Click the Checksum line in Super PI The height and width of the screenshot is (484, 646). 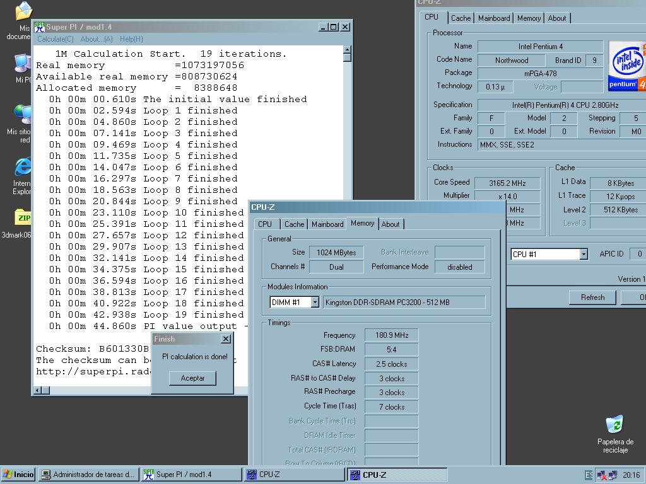(92, 349)
